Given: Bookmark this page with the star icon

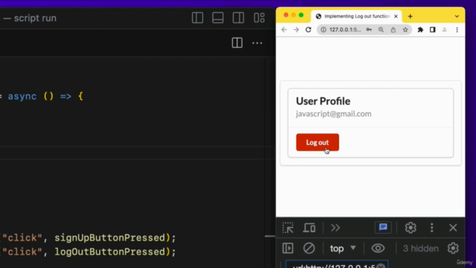Looking at the screenshot, I should tap(405, 30).
